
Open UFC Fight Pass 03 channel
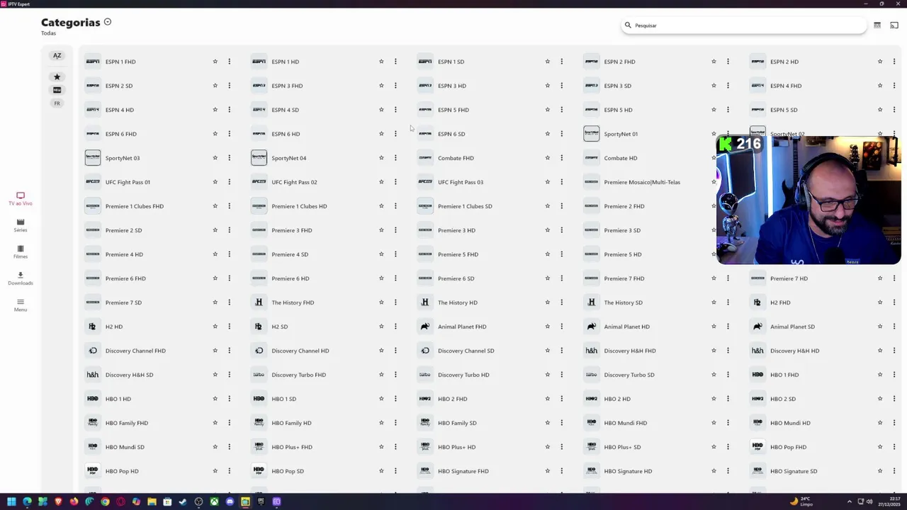point(461,182)
